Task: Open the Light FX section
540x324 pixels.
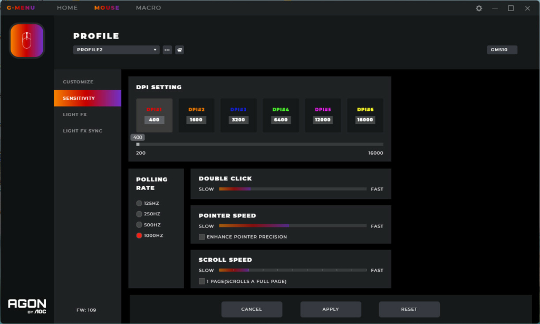Action: coord(75,115)
